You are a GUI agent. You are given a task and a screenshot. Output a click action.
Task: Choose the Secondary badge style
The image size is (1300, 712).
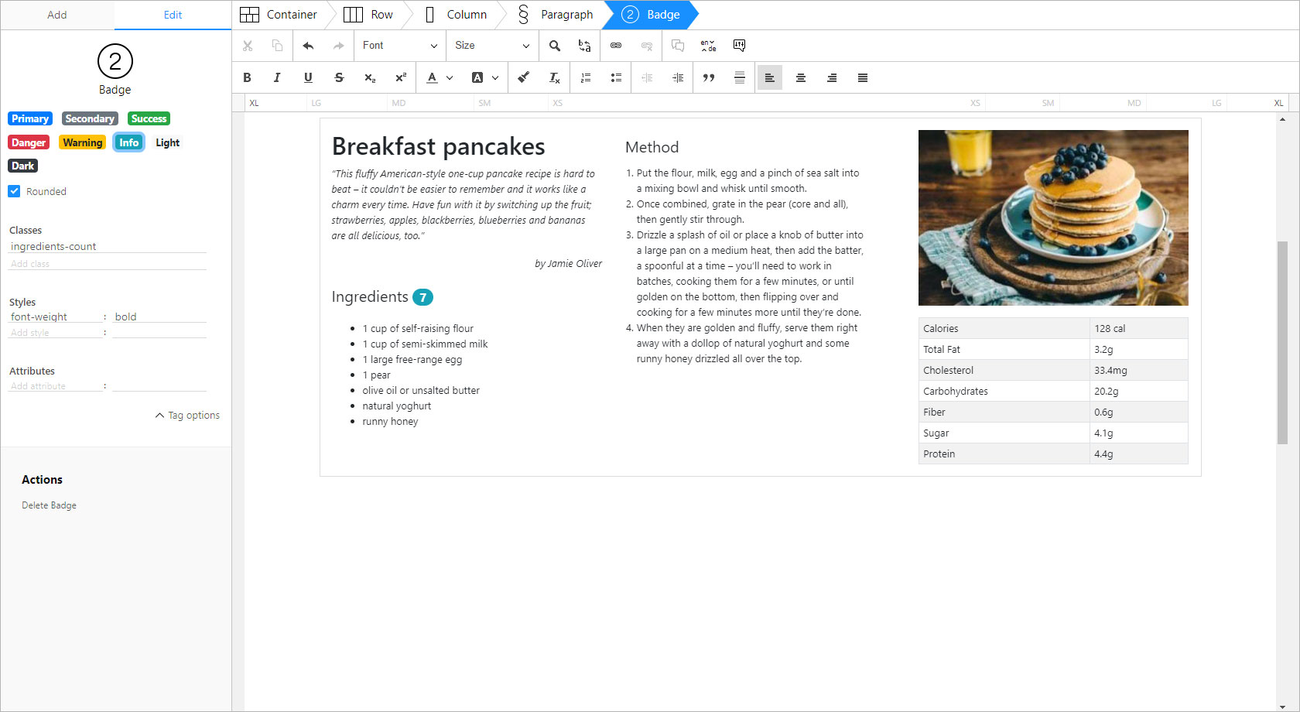(x=90, y=118)
